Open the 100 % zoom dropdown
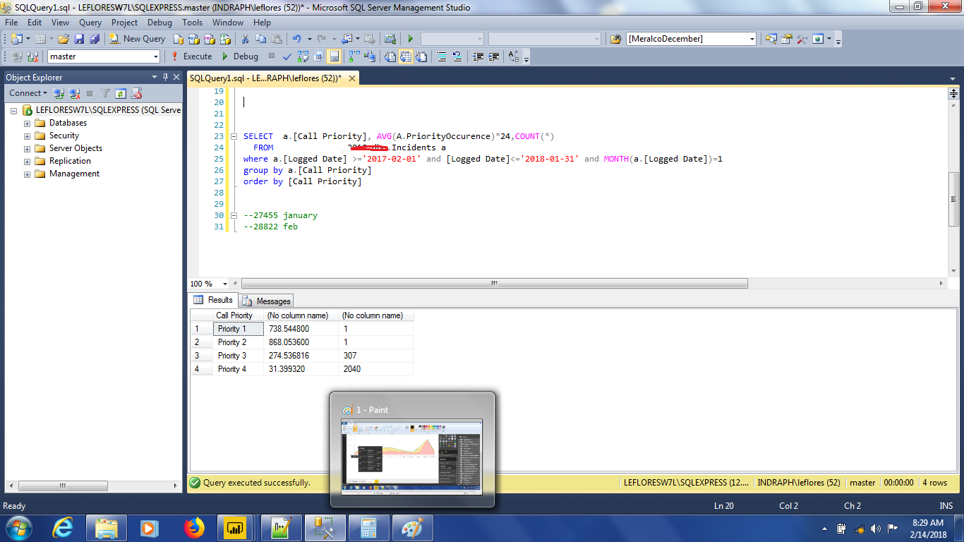This screenshot has width=964, height=542. [225, 284]
